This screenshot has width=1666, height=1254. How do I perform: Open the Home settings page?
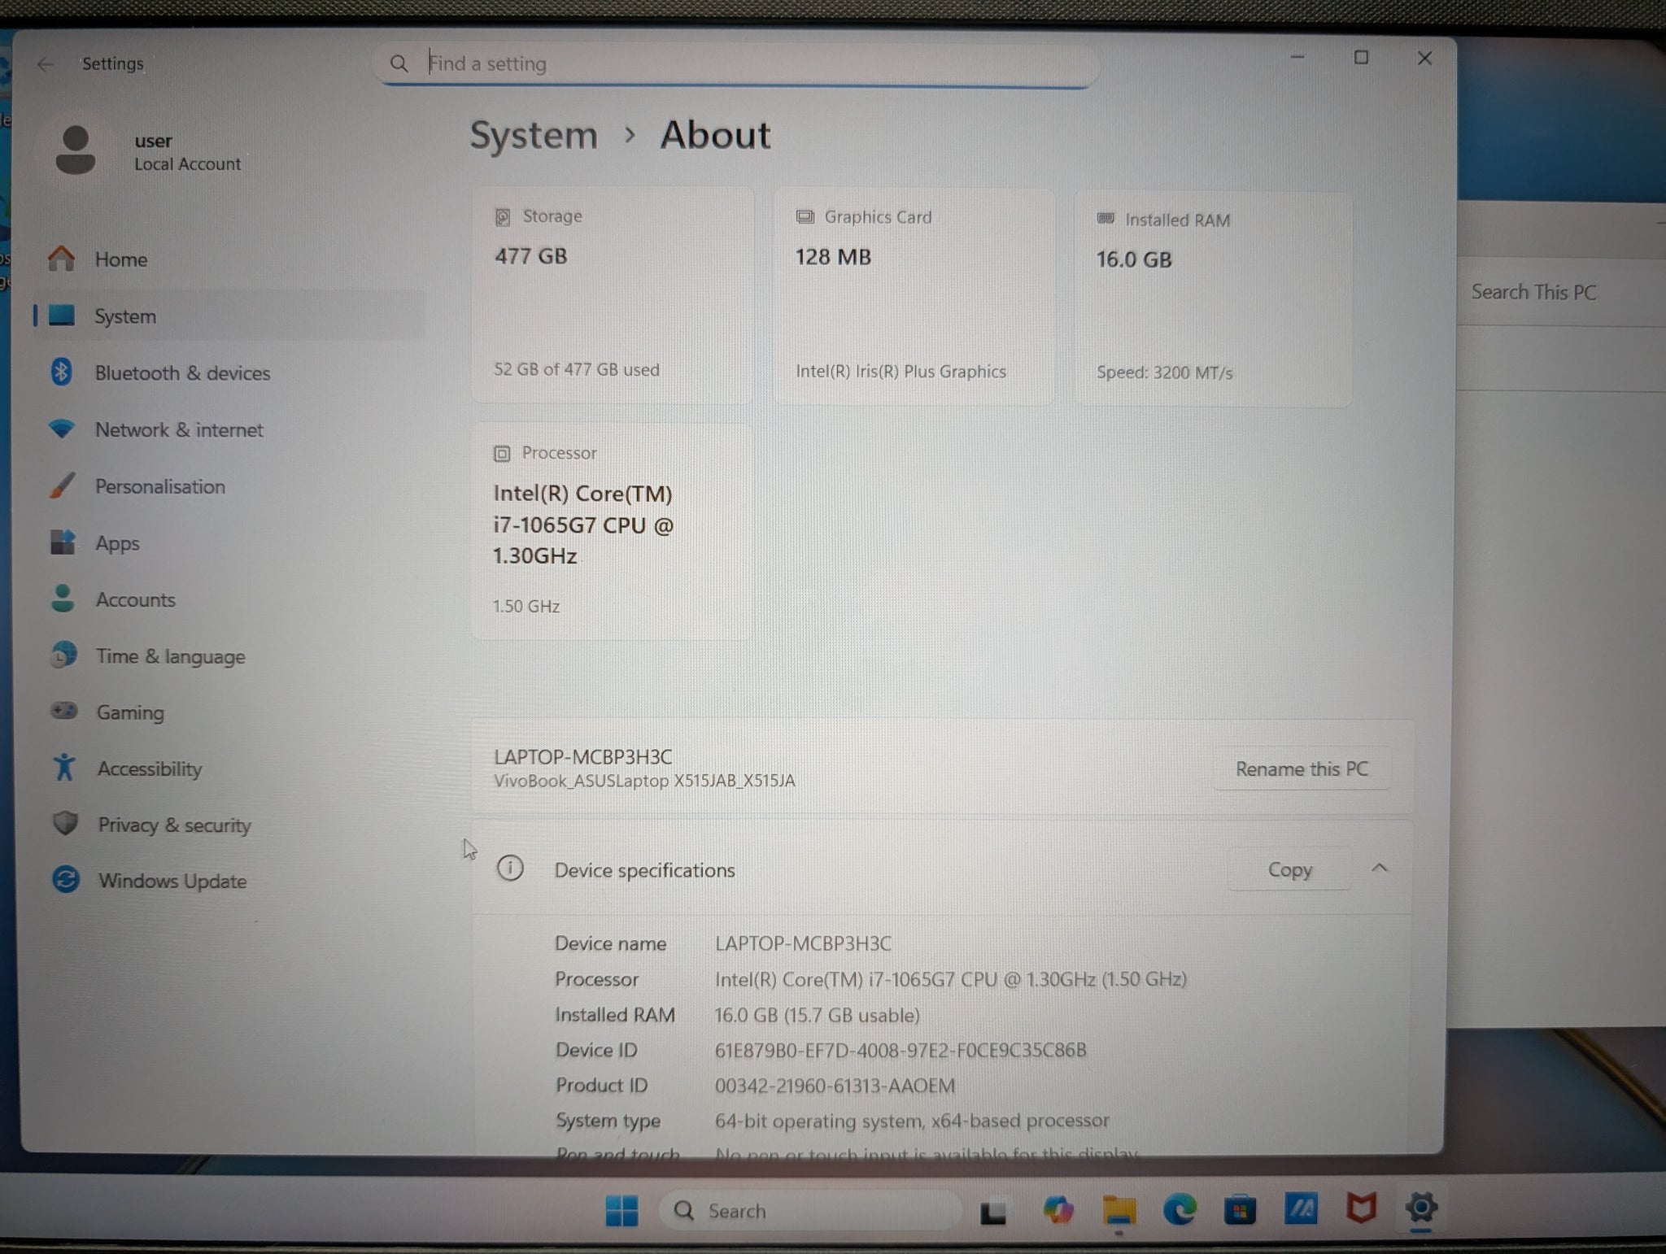229,259
